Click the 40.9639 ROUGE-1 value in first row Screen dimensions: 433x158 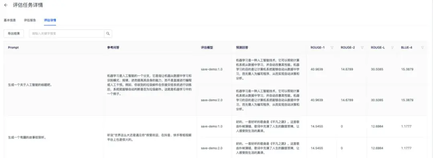coord(317,69)
